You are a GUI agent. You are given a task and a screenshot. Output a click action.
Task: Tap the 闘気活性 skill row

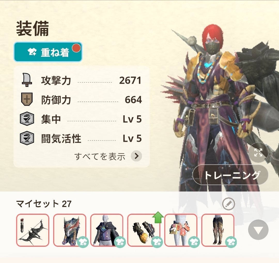81,138
